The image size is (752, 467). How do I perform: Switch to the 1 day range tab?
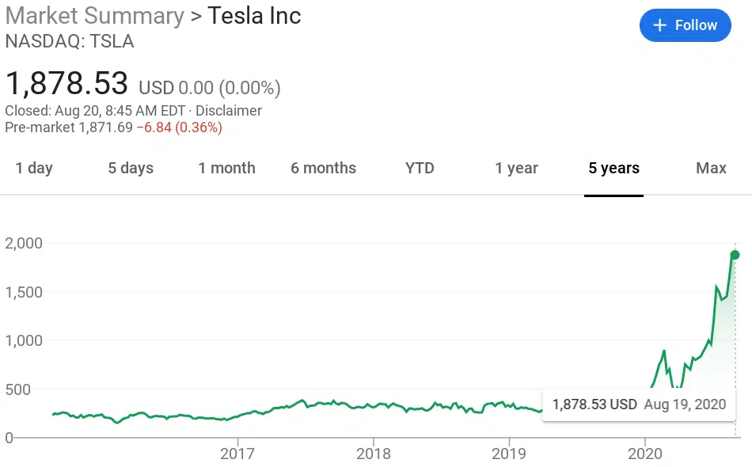pyautogui.click(x=34, y=168)
